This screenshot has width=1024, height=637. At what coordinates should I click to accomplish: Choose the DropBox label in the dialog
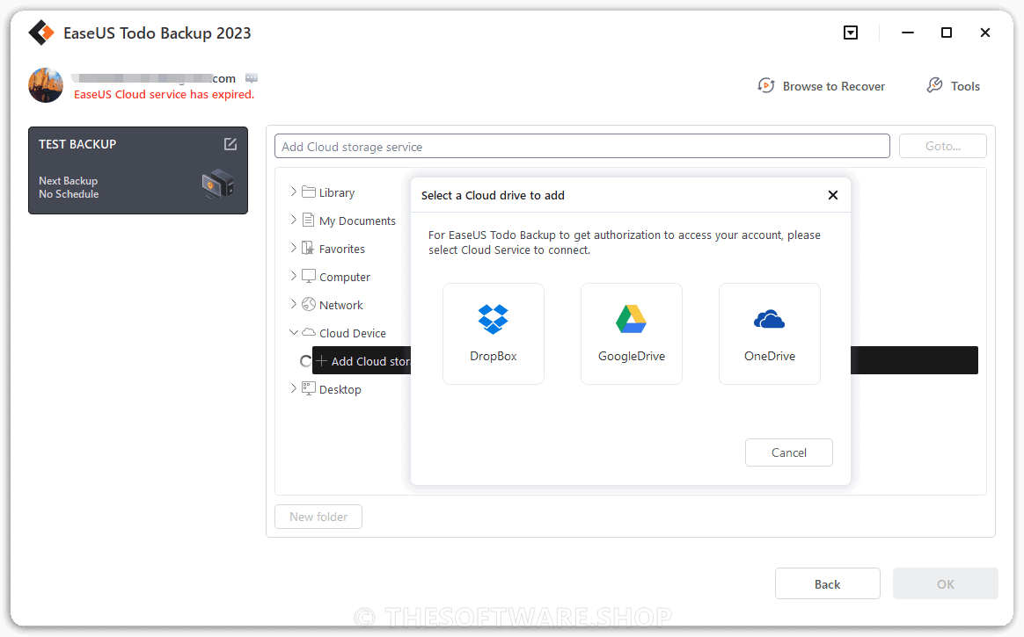493,356
